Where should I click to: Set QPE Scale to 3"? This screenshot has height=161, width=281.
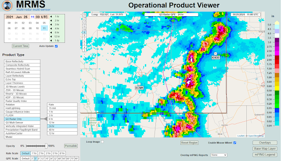point(32,158)
